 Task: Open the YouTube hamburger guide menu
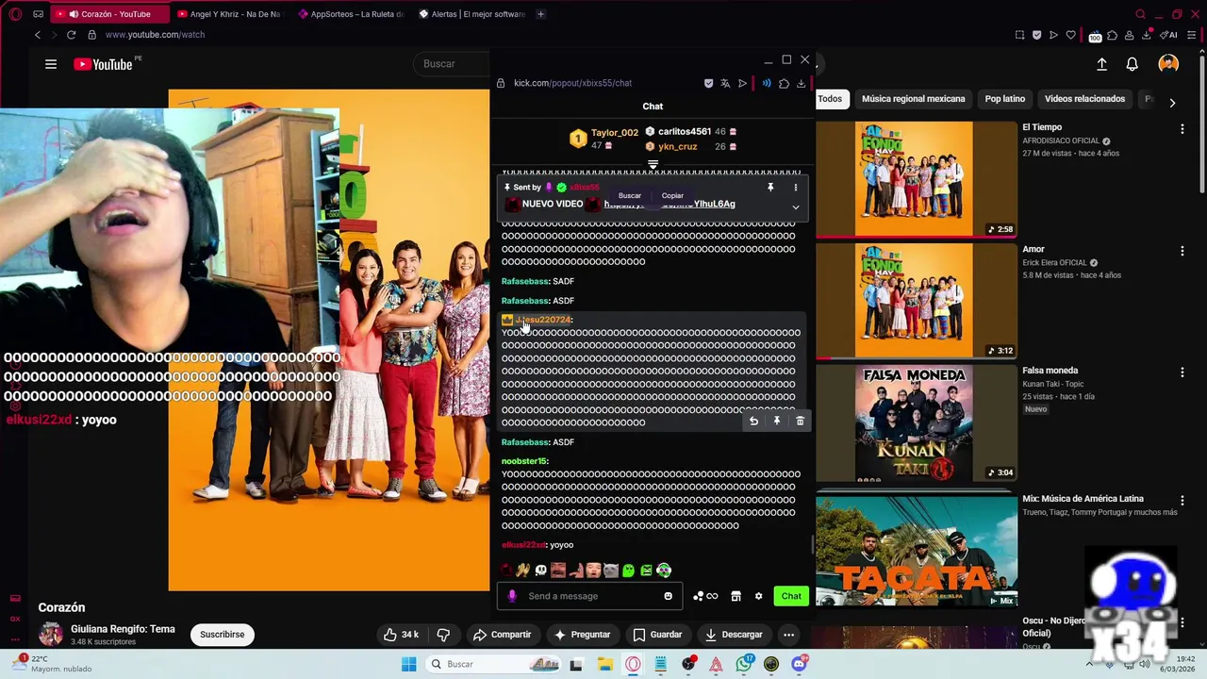tap(51, 64)
